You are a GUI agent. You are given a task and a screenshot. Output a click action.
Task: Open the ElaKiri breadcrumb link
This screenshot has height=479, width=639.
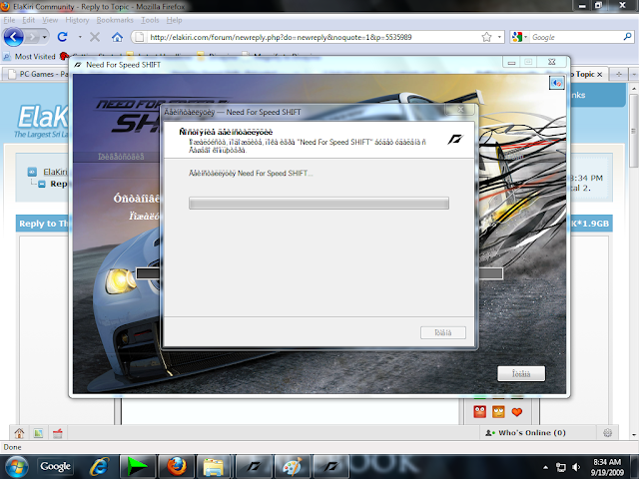(55, 172)
